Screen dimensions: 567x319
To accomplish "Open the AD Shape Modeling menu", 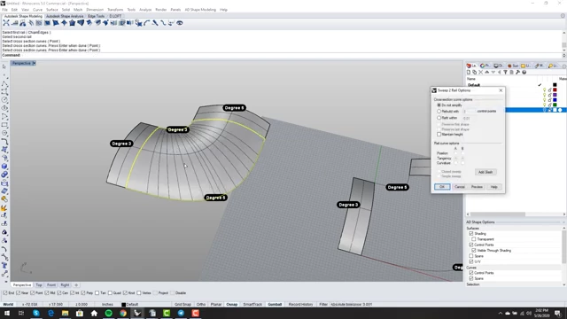I will coord(200,10).
